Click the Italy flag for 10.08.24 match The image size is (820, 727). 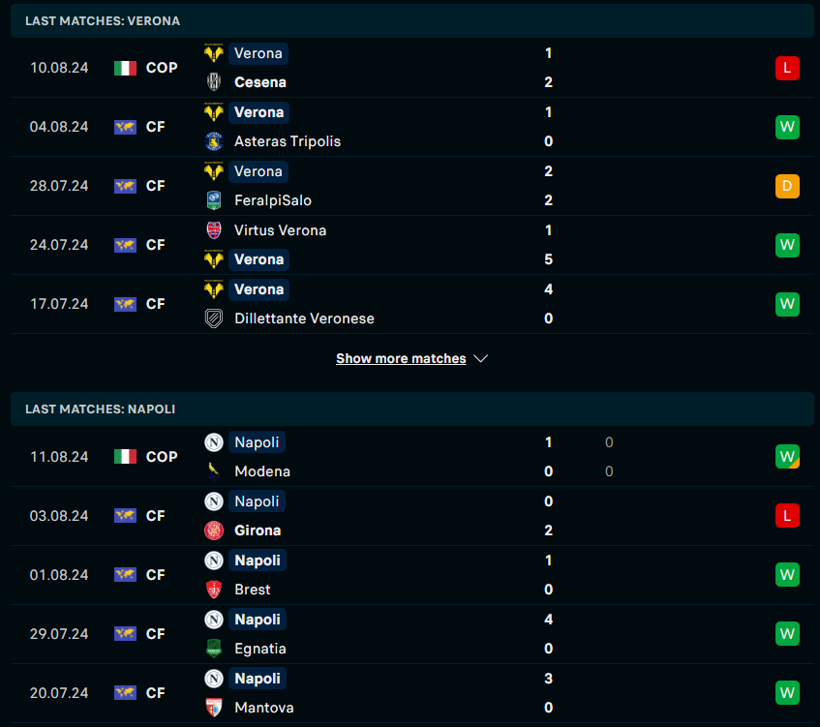point(126,68)
